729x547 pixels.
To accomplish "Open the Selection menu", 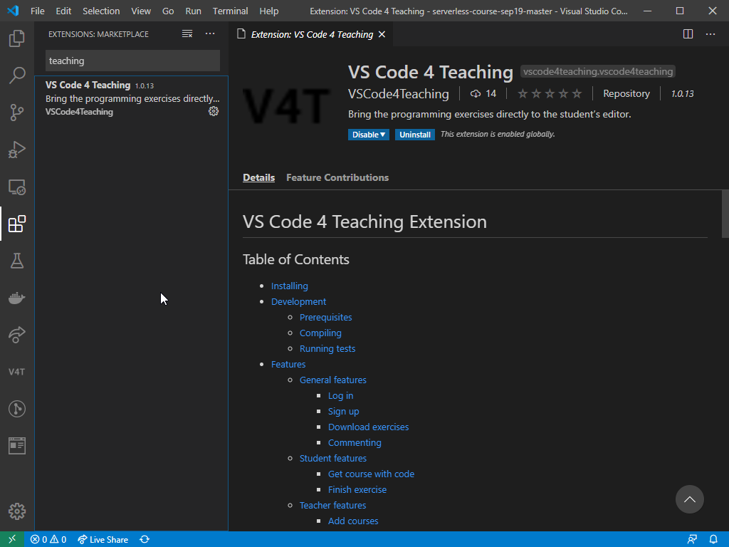I will point(101,11).
